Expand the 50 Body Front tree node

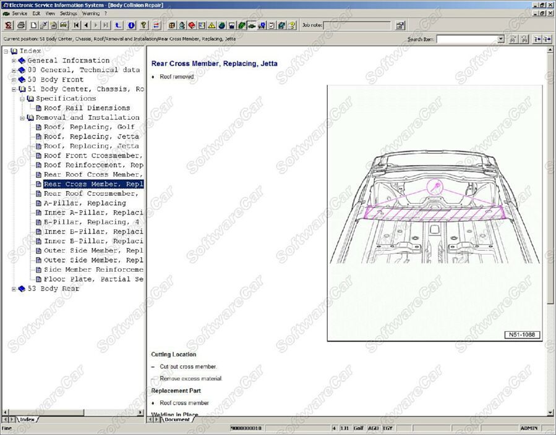pyautogui.click(x=14, y=80)
